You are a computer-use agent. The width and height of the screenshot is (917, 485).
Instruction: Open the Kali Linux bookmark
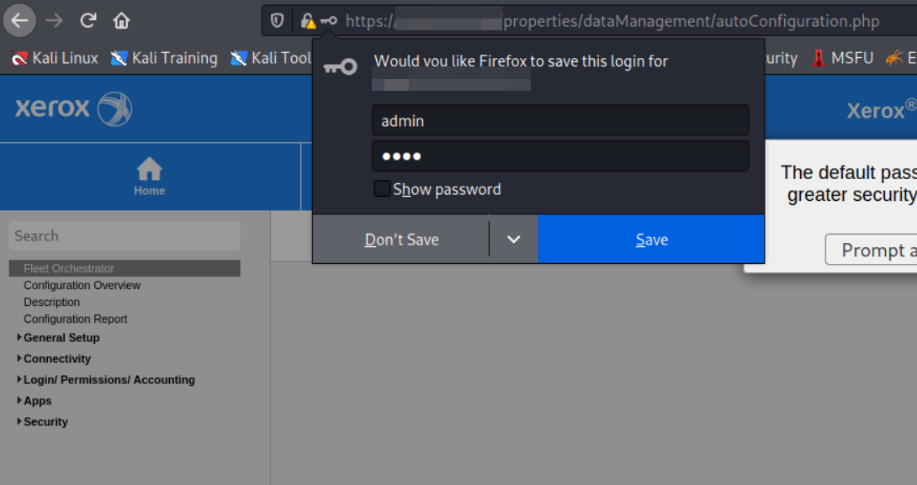tap(55, 59)
